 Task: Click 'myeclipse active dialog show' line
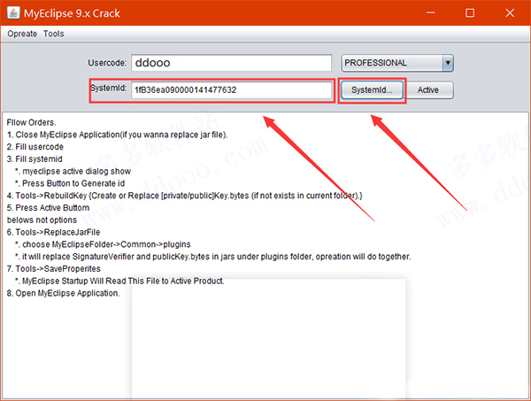pyautogui.click(x=73, y=171)
